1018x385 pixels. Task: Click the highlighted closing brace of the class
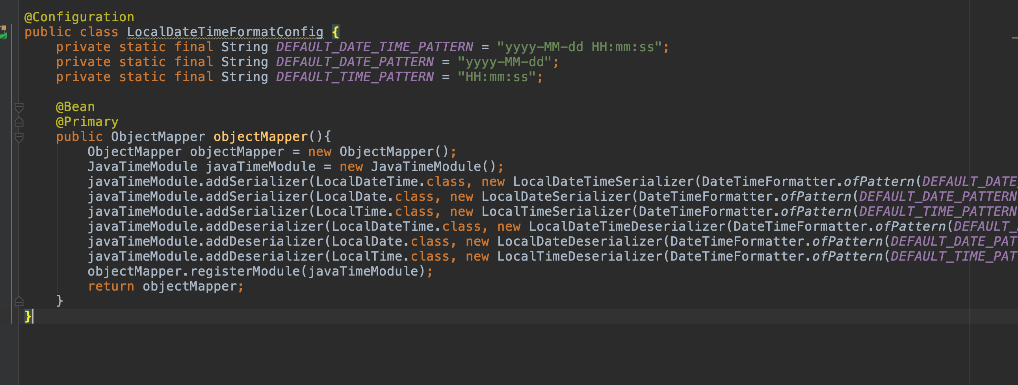(x=28, y=316)
